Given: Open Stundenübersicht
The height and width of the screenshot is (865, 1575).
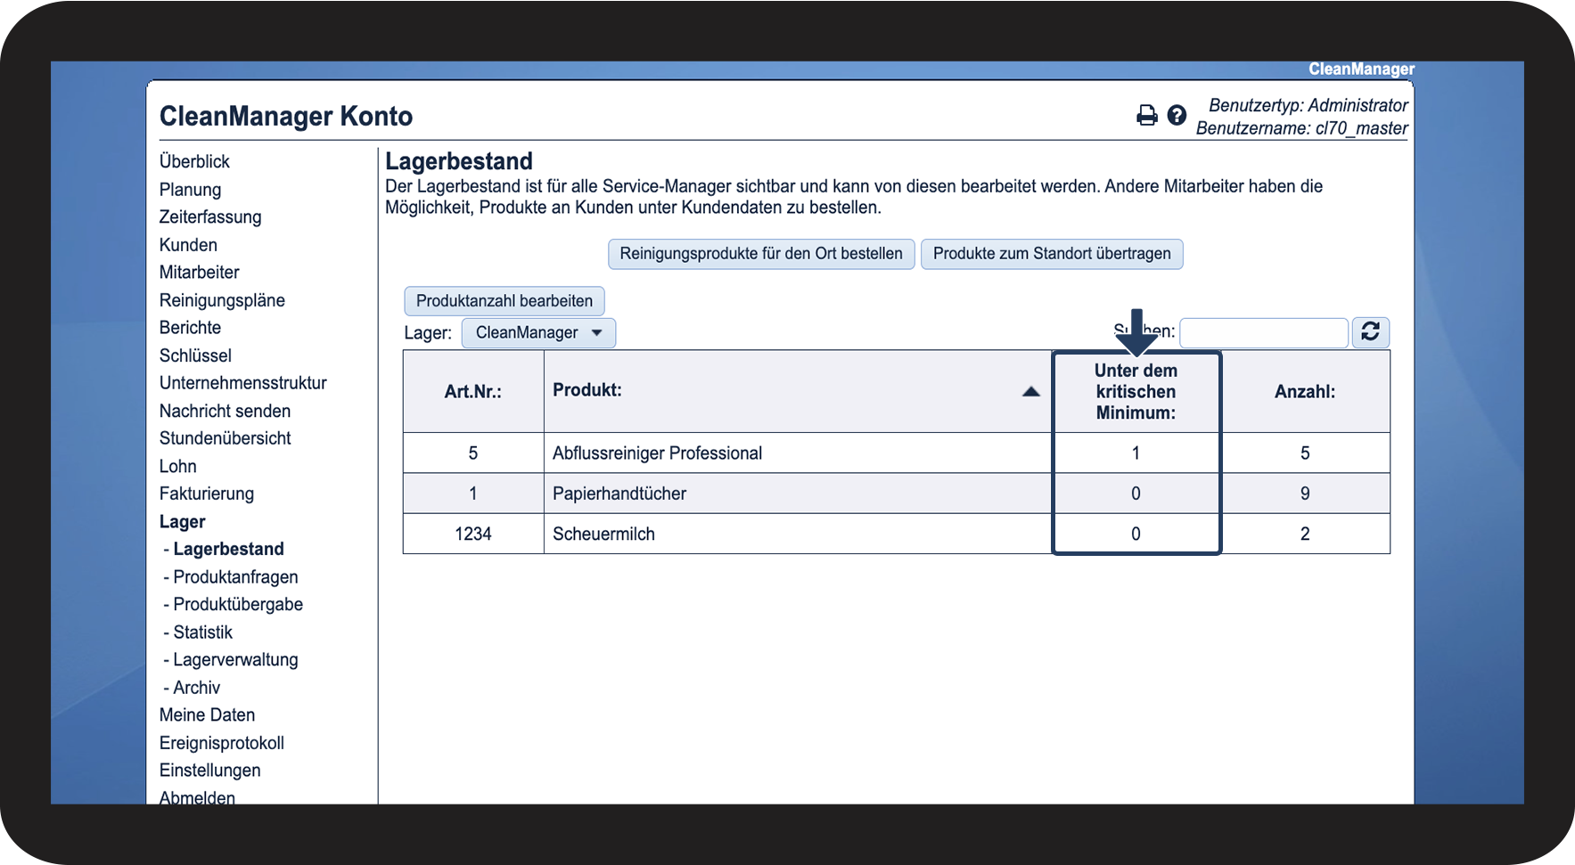Looking at the screenshot, I should 226,438.
